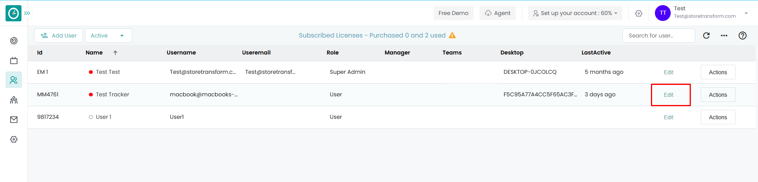Click the F5C95A77A4CC5F65AC3F... cell
This screenshot has width=758, height=182.
click(x=540, y=94)
